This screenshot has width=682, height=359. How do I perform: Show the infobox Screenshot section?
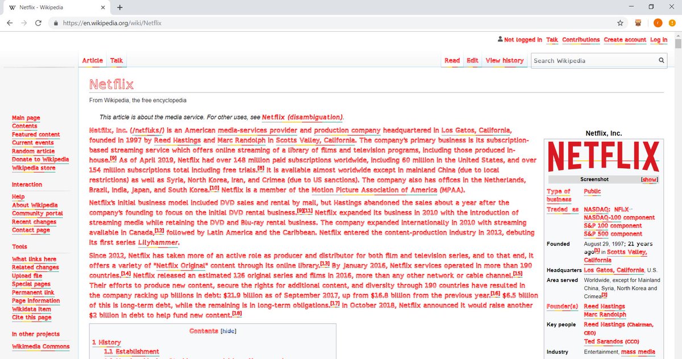pyautogui.click(x=650, y=179)
